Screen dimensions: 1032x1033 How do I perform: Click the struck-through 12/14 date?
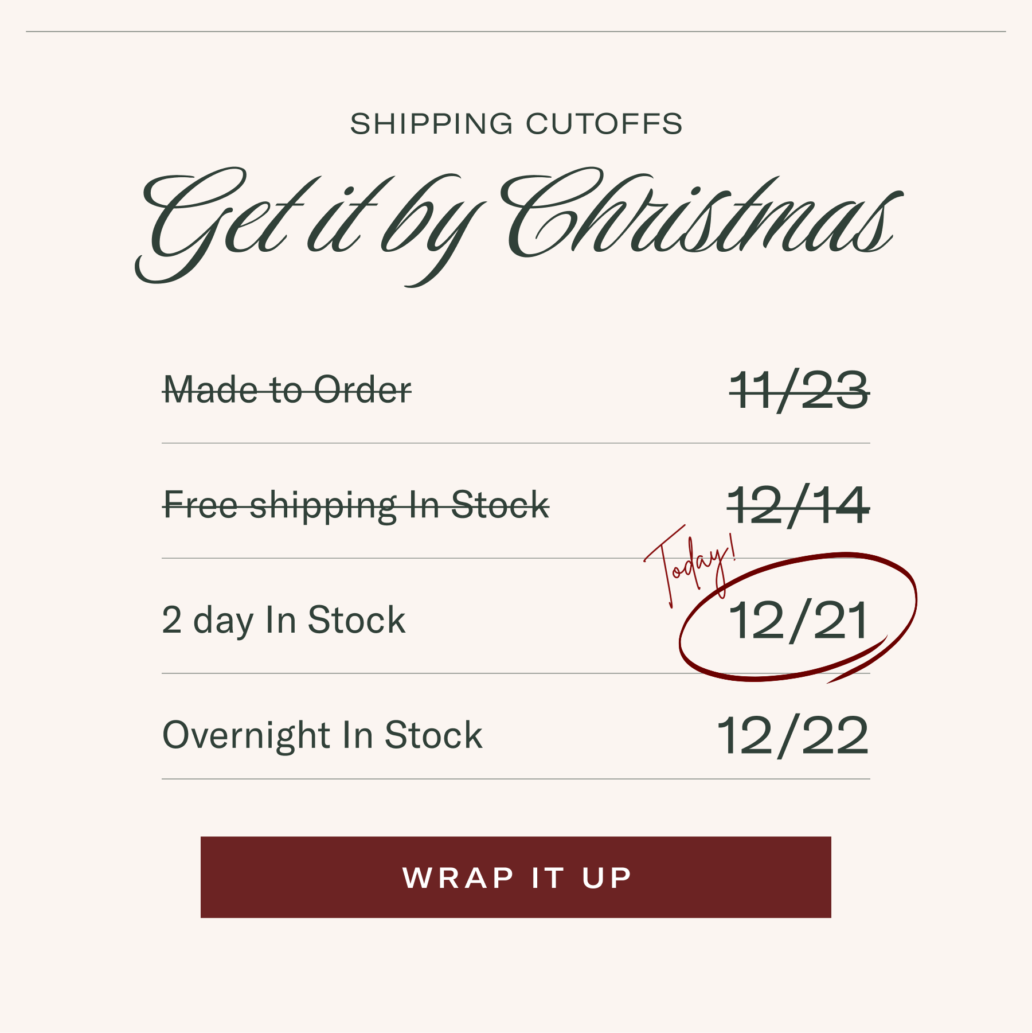coord(798,505)
